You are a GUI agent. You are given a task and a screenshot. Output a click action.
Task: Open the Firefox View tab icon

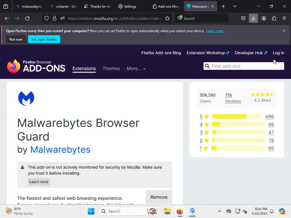tap(6, 7)
